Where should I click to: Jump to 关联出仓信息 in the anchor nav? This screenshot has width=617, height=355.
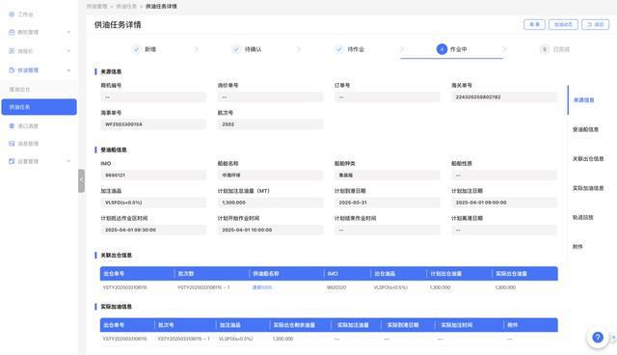click(x=588, y=159)
